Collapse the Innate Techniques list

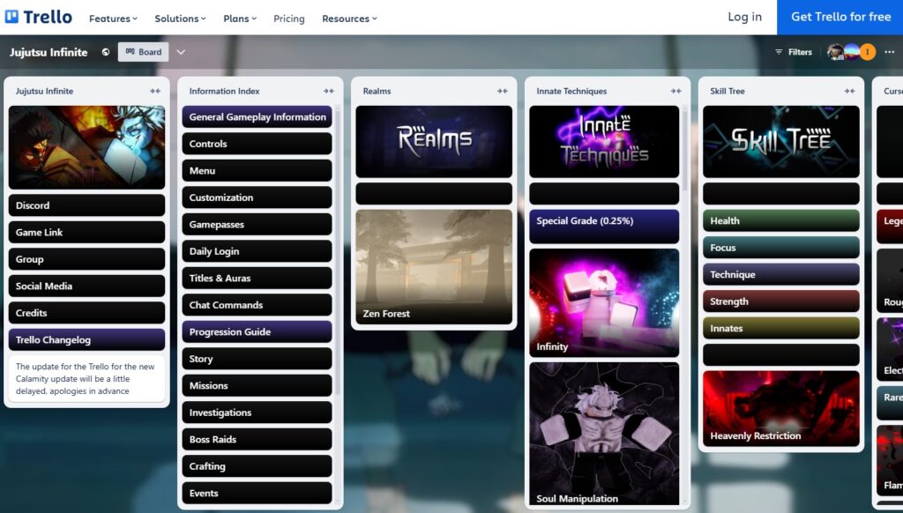[x=676, y=91]
